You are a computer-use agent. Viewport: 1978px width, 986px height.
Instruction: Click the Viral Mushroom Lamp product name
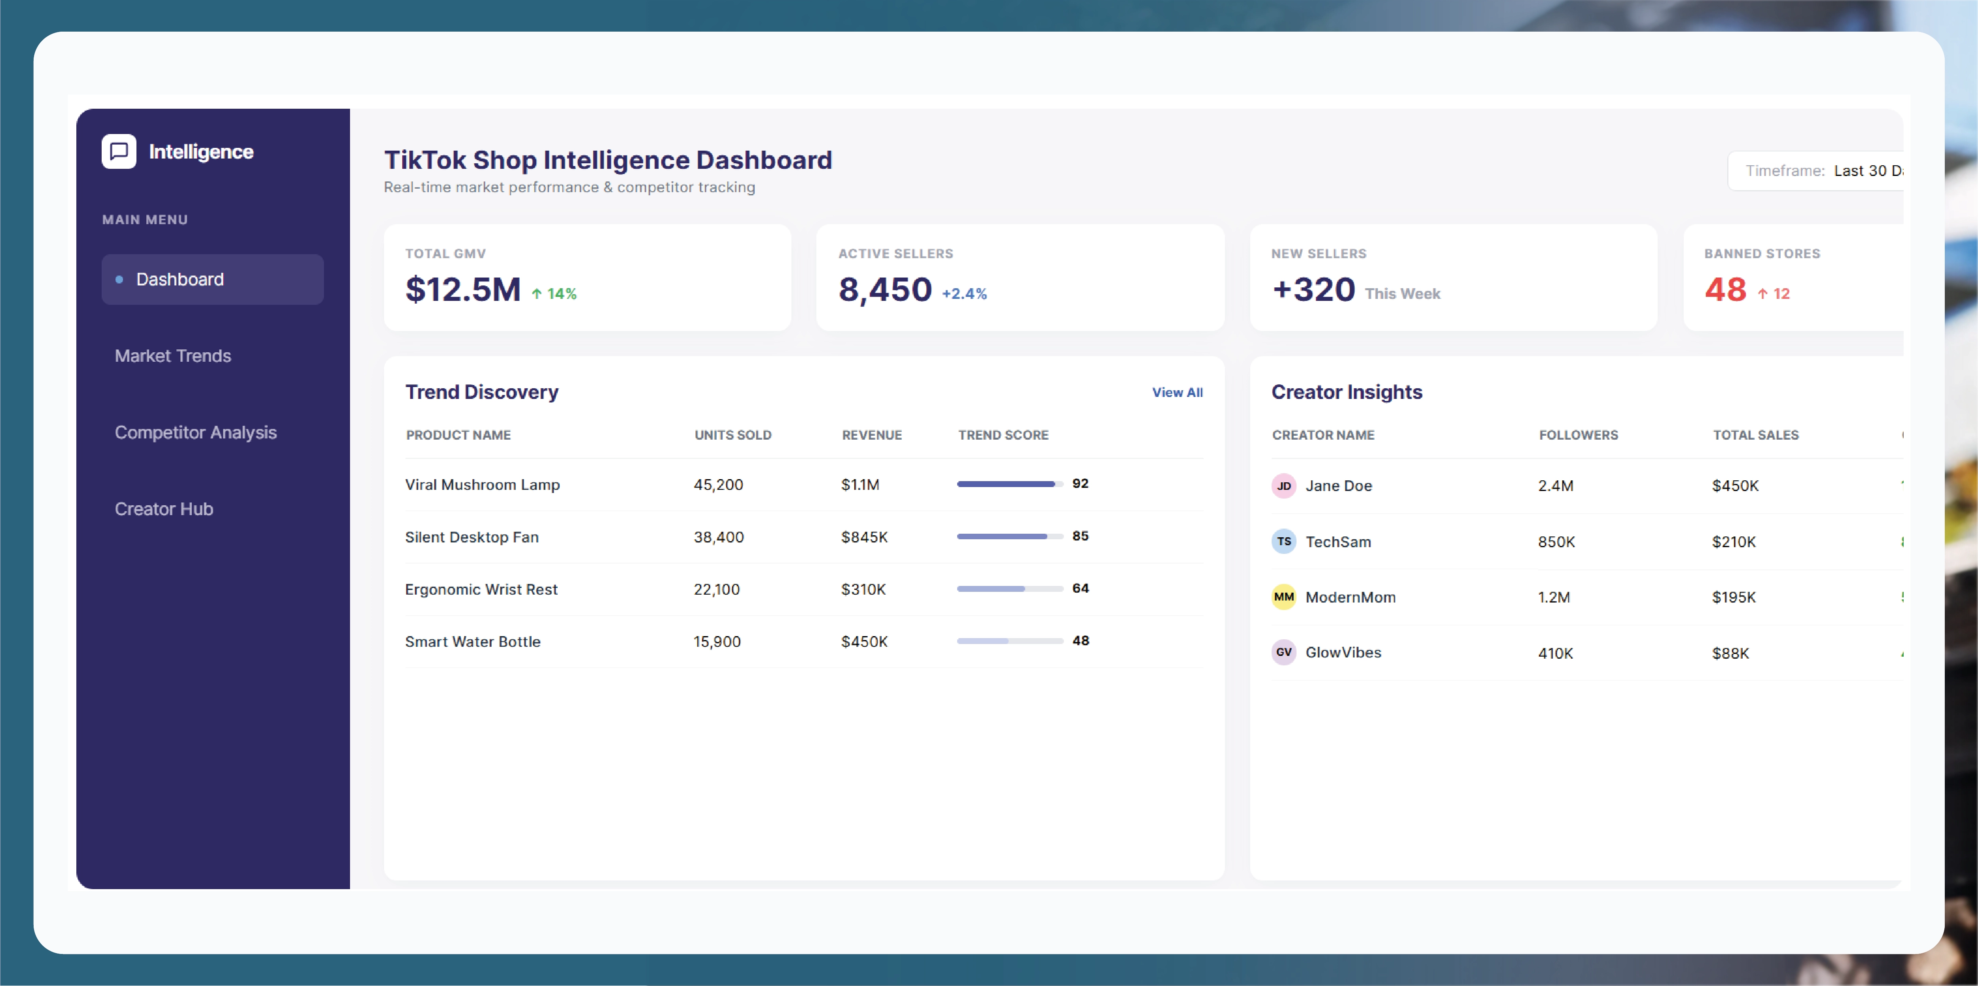click(482, 485)
